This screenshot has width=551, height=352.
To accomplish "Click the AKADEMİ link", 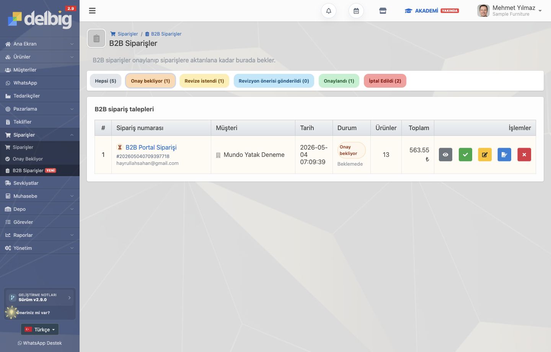I will click(x=432, y=11).
